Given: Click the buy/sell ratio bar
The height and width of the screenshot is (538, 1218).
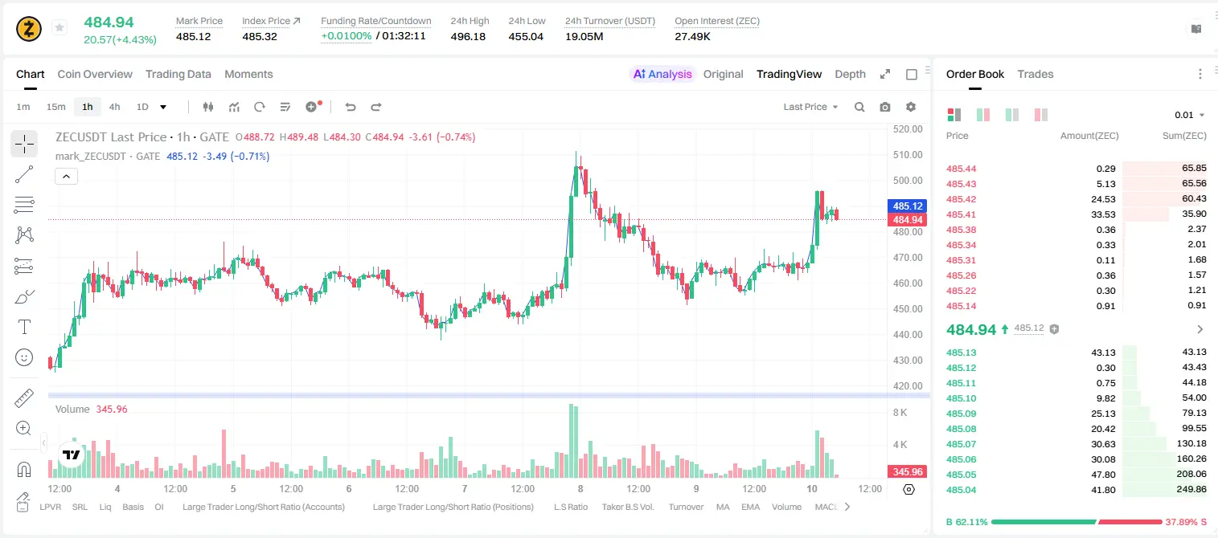Looking at the screenshot, I should point(1075,522).
